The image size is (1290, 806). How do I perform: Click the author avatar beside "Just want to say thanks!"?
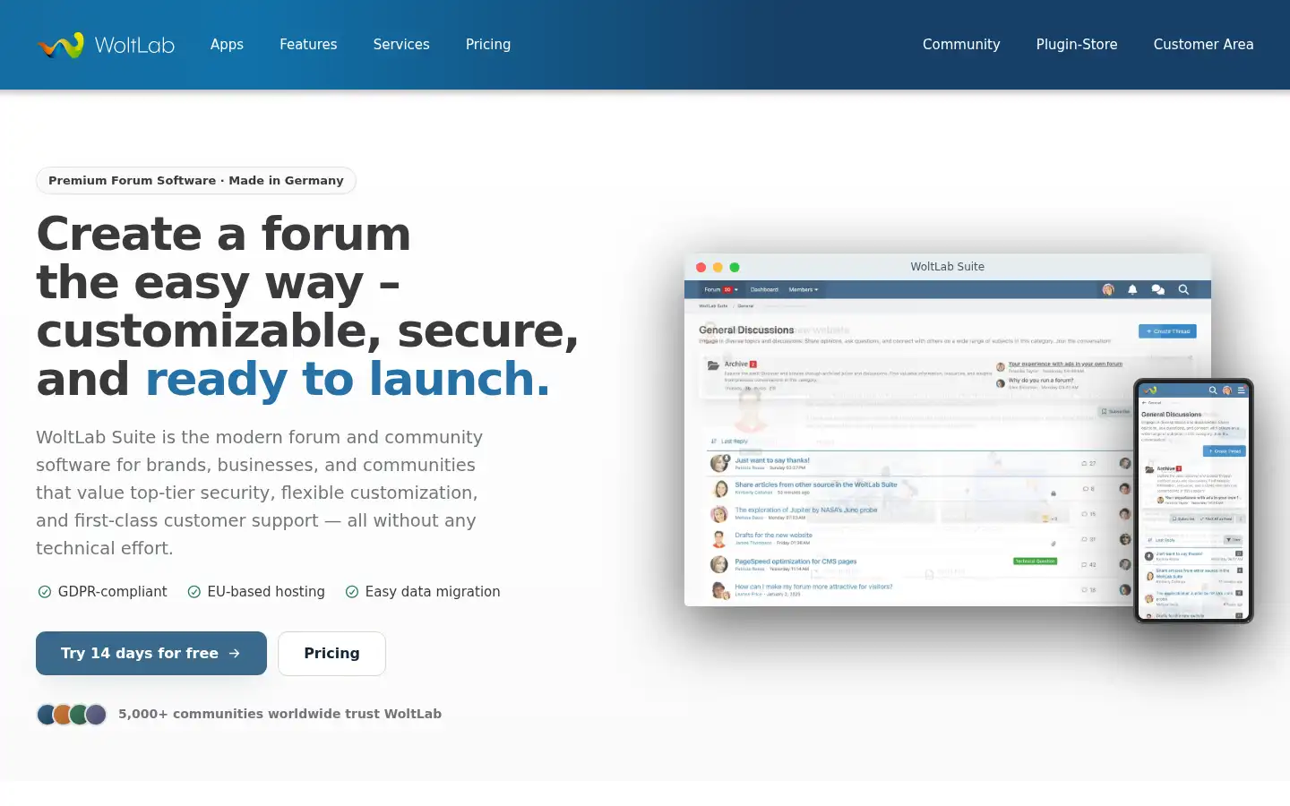718,463
